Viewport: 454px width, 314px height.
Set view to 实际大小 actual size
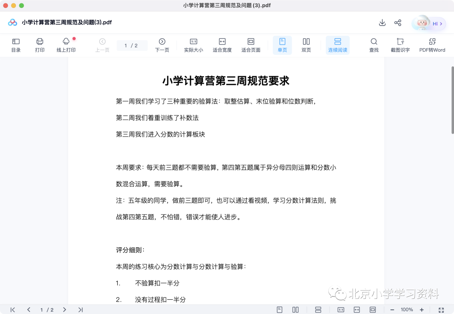point(193,45)
